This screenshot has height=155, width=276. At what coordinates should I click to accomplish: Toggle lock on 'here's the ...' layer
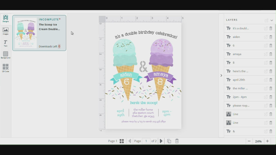(x=266, y=71)
